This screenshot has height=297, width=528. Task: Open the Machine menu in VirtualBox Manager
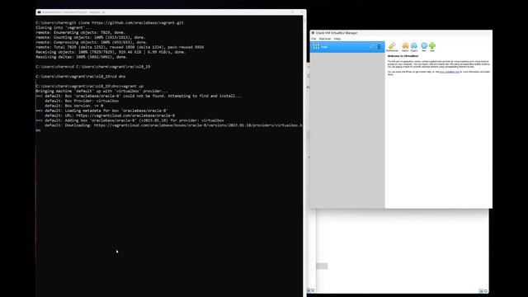coord(324,39)
